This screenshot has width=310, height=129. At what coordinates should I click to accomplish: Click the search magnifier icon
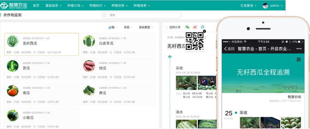[105, 15]
